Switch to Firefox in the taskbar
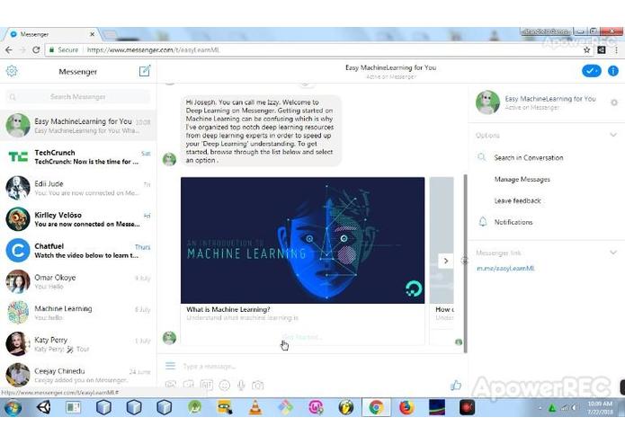The width and height of the screenshot is (625, 444). coord(406,407)
